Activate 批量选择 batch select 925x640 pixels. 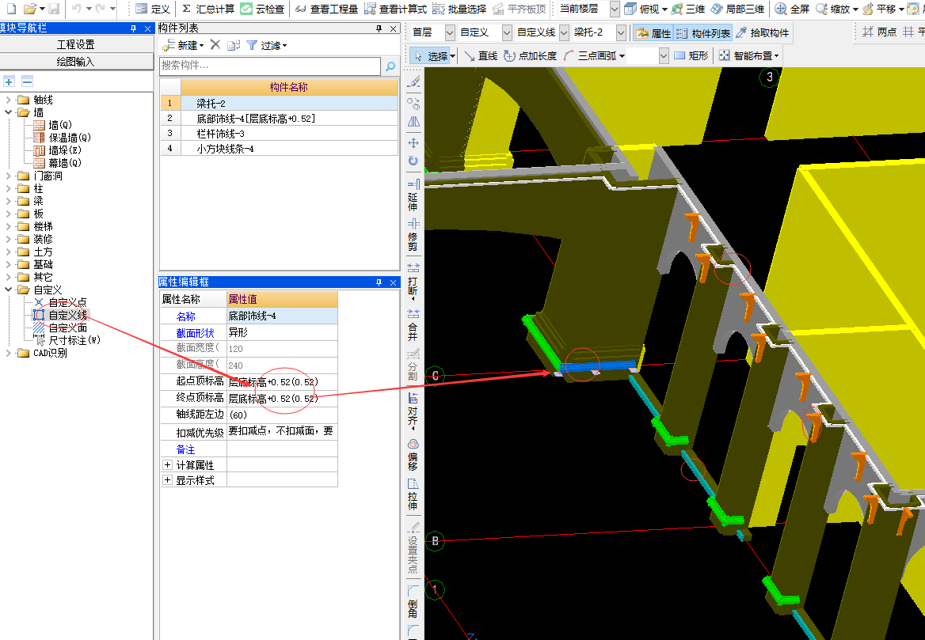pyautogui.click(x=459, y=9)
